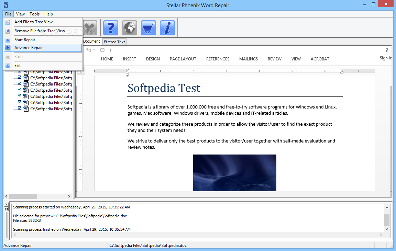Click the Redo circular arrow in the preview
Screen dimensions: 396x251
tap(102, 50)
